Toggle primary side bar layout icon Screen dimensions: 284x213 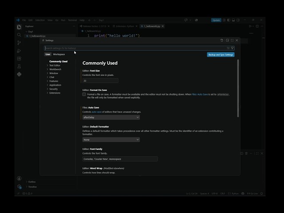(x=229, y=20)
